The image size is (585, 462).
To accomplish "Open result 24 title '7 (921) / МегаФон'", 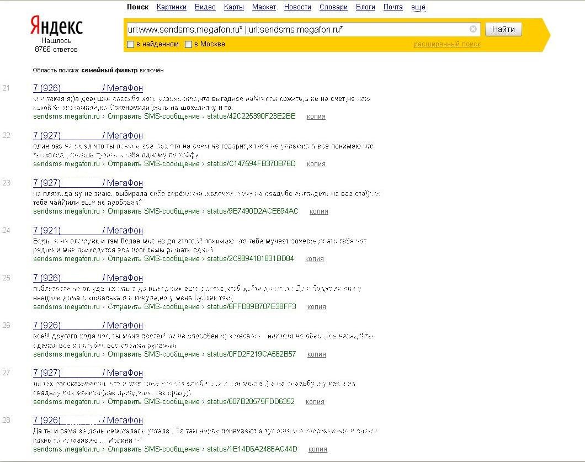I will pos(88,230).
